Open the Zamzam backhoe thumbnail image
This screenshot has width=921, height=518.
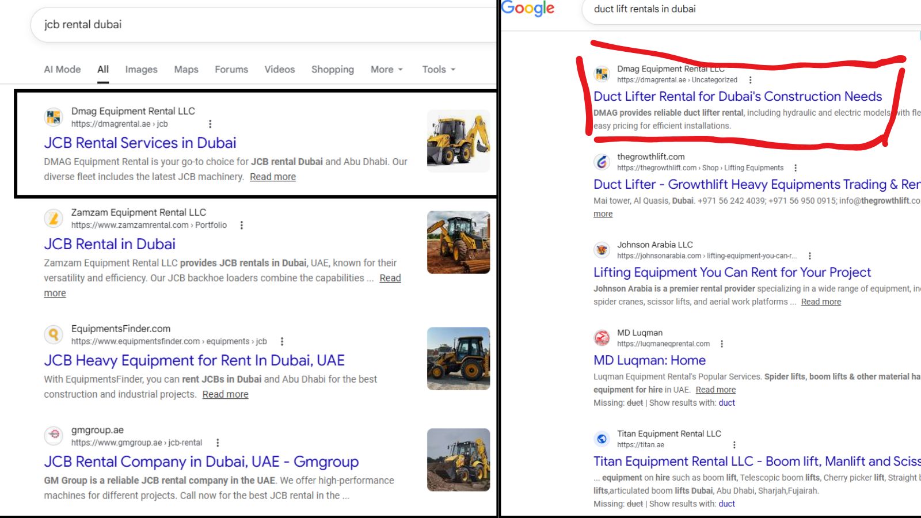(458, 242)
